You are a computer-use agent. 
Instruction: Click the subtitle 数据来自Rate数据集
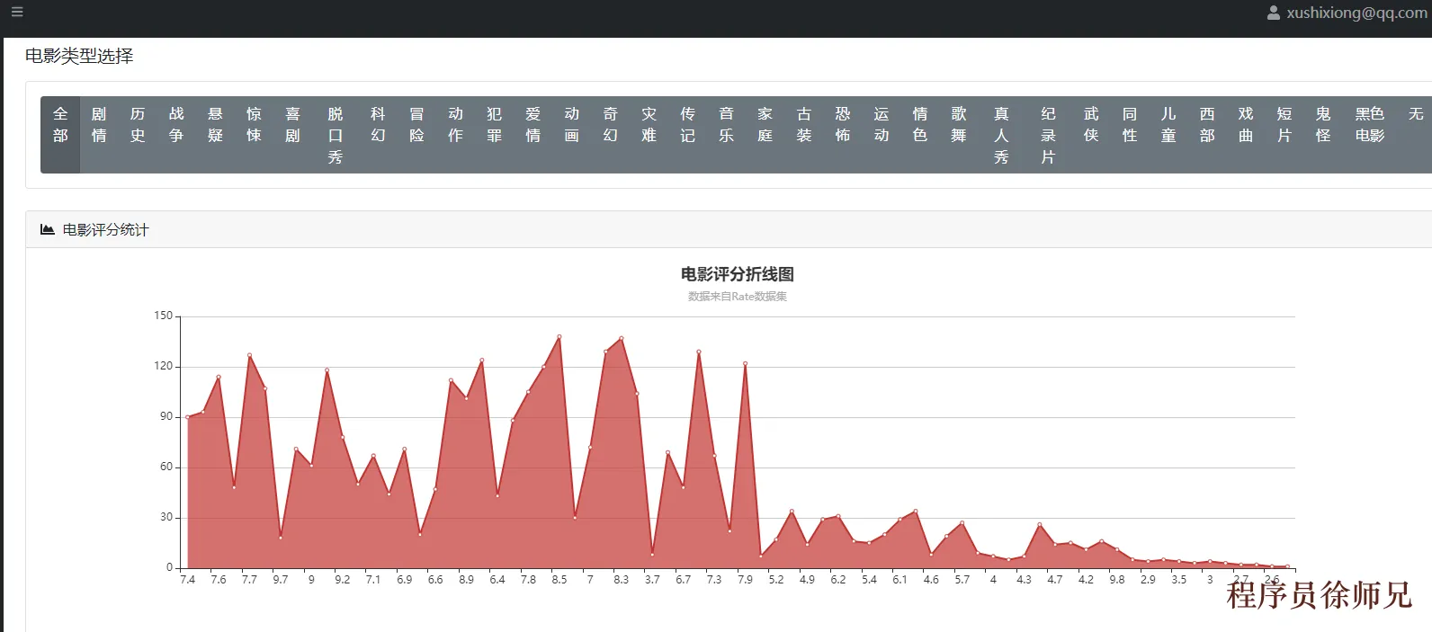(738, 297)
